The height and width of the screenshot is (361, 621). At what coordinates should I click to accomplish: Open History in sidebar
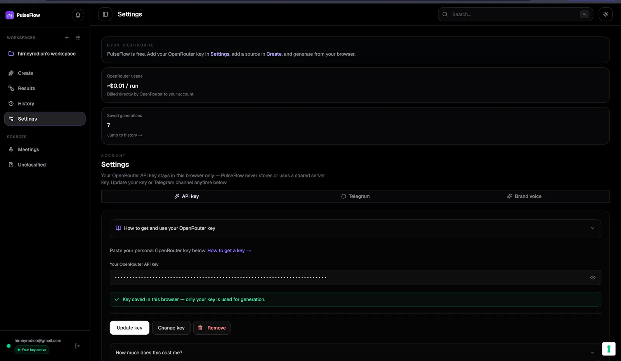click(45, 104)
